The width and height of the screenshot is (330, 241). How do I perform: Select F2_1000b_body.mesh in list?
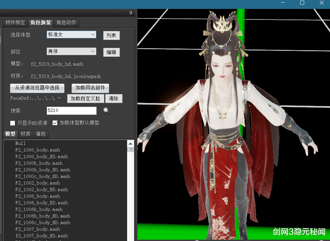[x=39, y=163]
